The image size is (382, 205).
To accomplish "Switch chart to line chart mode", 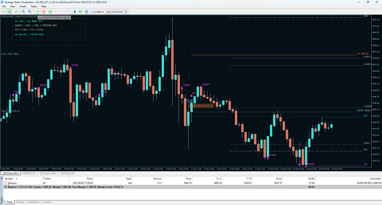I will pyautogui.click(x=16, y=12).
